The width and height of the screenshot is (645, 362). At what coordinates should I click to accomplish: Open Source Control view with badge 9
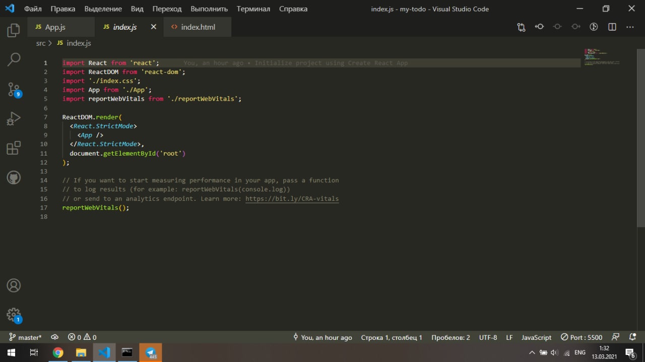click(14, 89)
